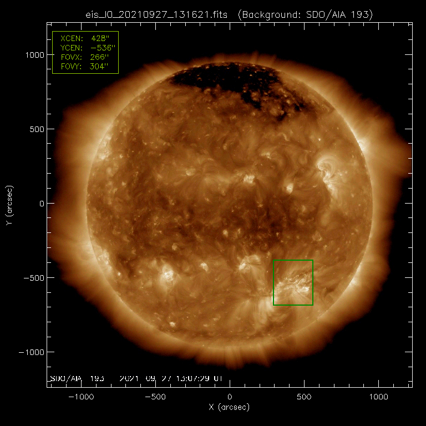Viewport: 426px width, 426px height.
Task: Click the "-1000" tick label on the X axis
Action: click(80, 397)
